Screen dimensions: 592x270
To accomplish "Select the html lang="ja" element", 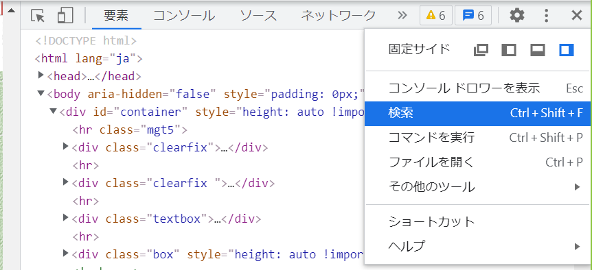I will tap(89, 58).
